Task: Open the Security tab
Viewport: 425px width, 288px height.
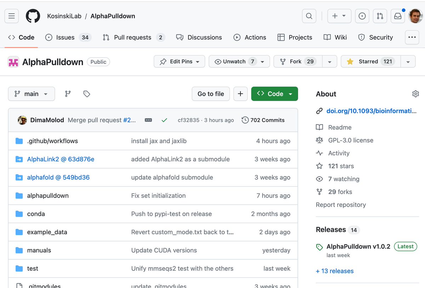Action: point(375,37)
